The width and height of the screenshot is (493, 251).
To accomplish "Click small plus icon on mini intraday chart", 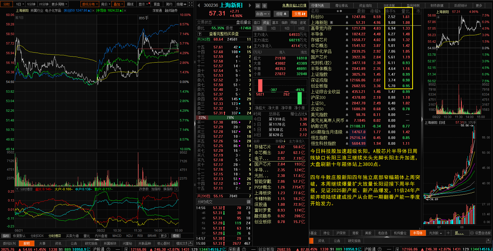I will pyautogui.click(x=438, y=17).
